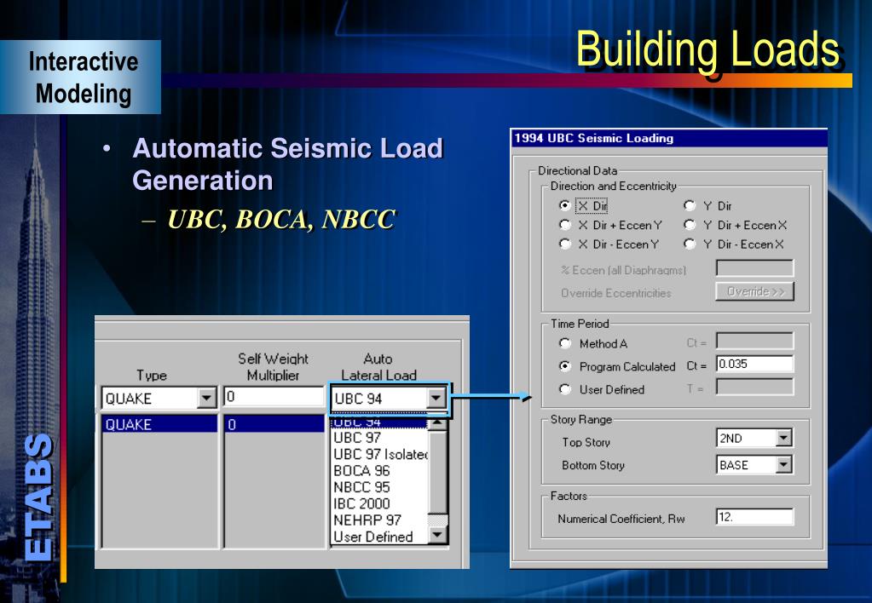
Task: Open the Auto Lateral Load dropdown arrow
Action: pos(436,398)
